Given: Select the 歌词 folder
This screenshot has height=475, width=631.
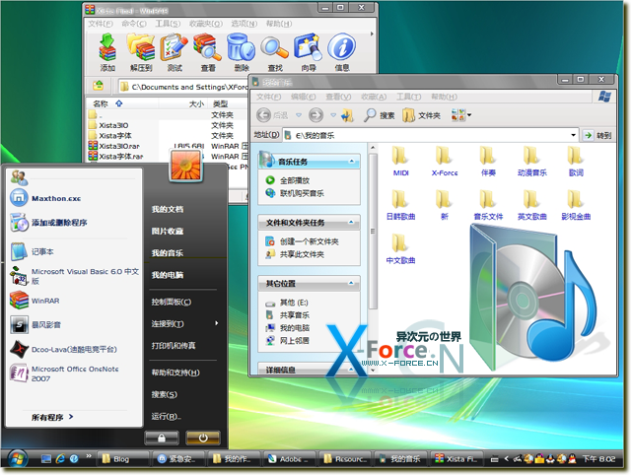Looking at the screenshot, I should click(576, 162).
